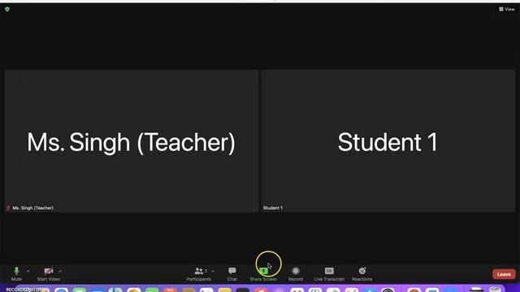This screenshot has width=520, height=292.
Task: Expand the arrow next to Participants
Action: coord(213,271)
